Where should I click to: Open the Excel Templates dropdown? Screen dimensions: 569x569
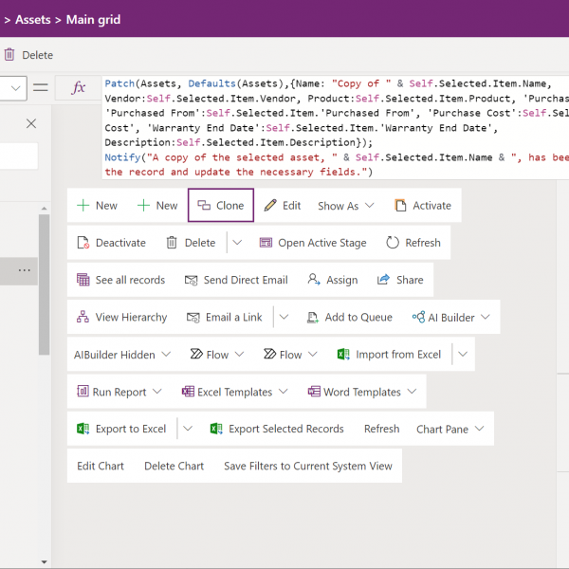point(235,392)
